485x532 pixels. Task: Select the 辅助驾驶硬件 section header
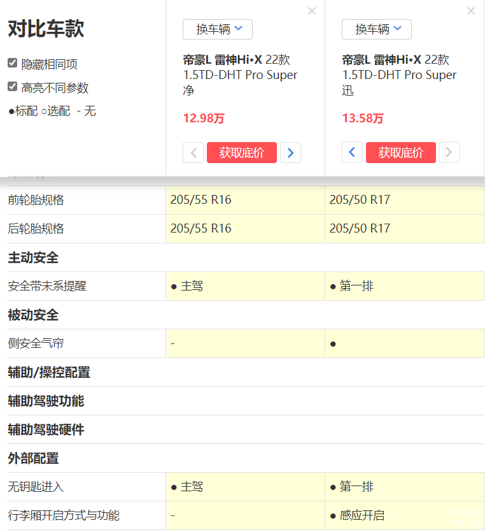(46, 429)
